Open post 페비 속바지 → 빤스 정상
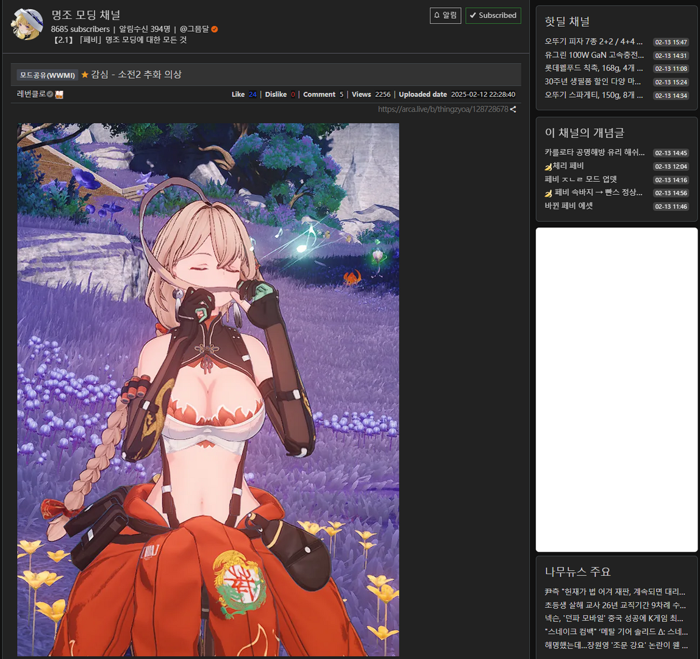This screenshot has height=659, width=700. click(598, 192)
